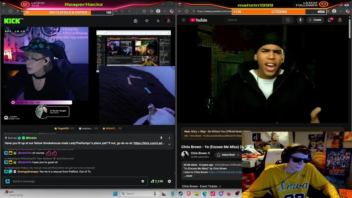The width and height of the screenshot is (352, 198).
Task: Open YouTube account avatar menu
Action: pos(340,20)
